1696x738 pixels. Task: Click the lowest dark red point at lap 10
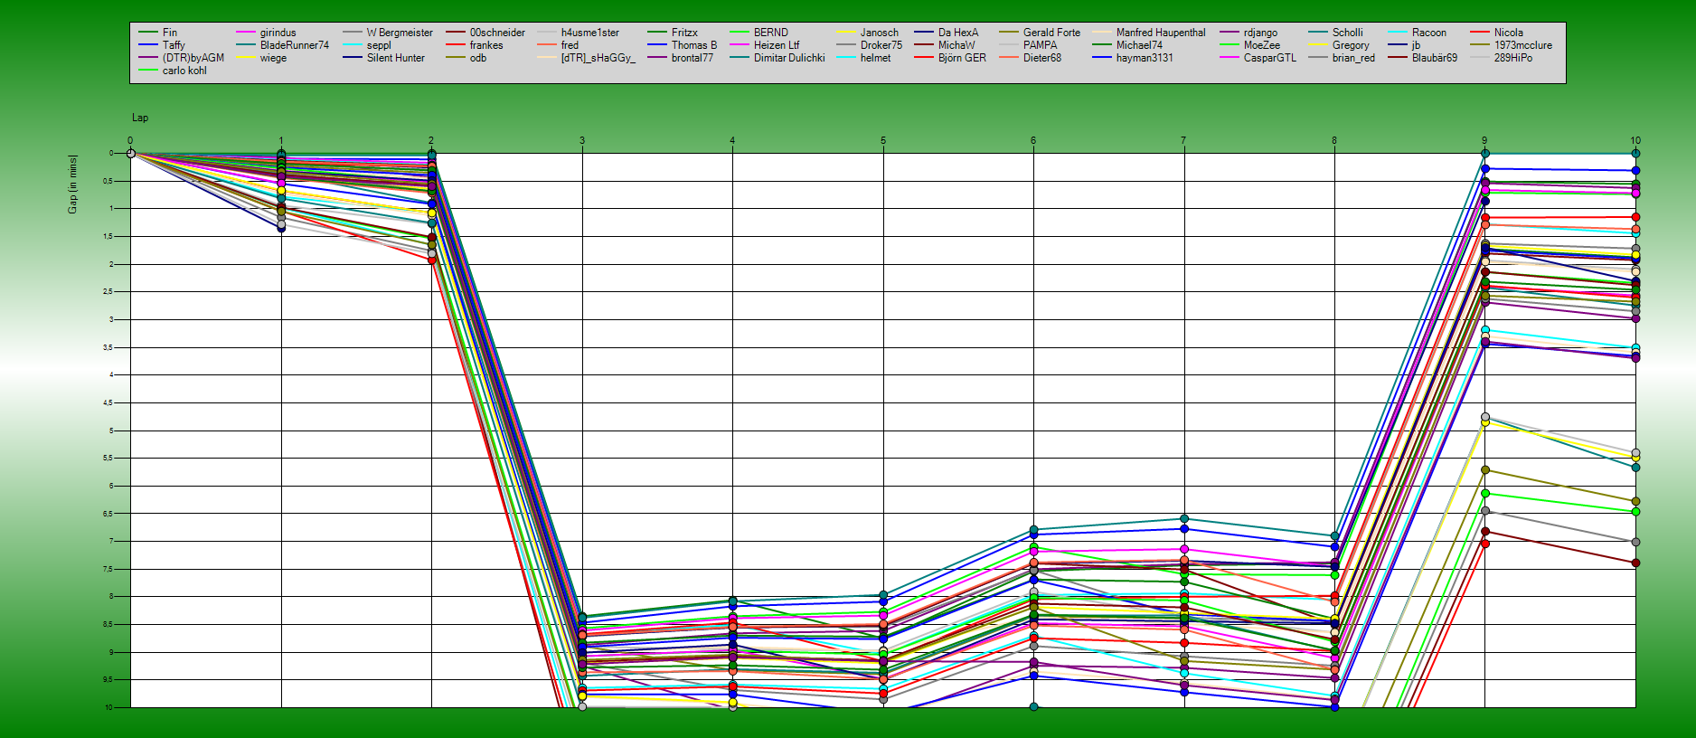point(1635,563)
